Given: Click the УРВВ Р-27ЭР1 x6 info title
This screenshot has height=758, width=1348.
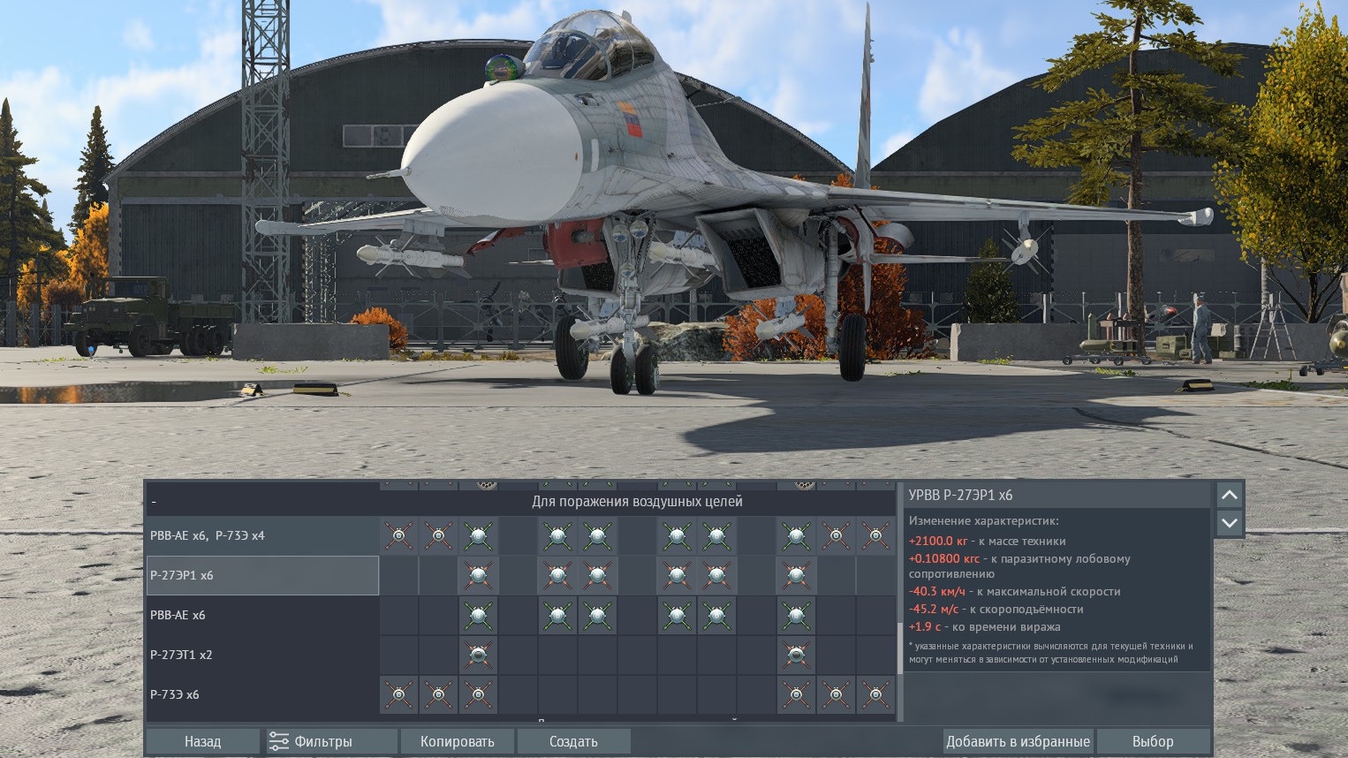Looking at the screenshot, I should click(960, 495).
